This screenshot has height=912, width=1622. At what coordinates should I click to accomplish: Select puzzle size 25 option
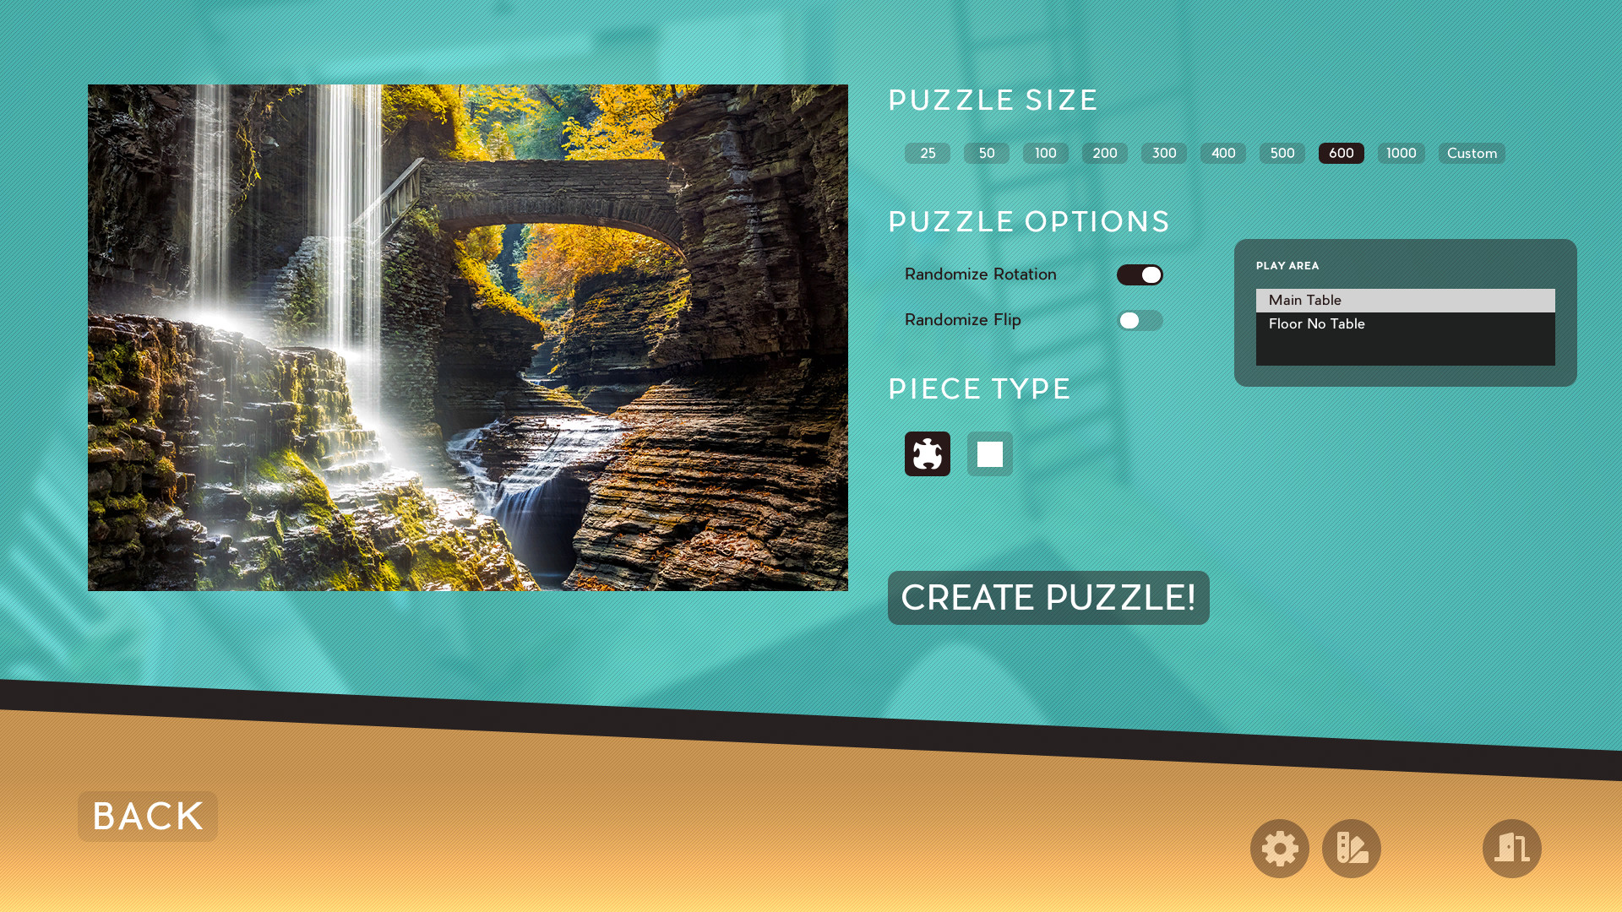coord(927,153)
